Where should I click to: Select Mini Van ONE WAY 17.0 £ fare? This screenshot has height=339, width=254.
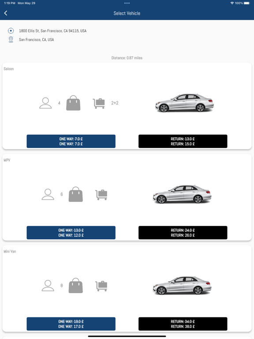[71, 324]
